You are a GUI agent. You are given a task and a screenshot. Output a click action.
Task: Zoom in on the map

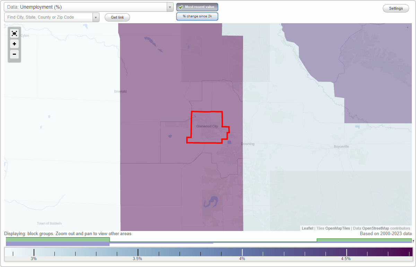14,44
